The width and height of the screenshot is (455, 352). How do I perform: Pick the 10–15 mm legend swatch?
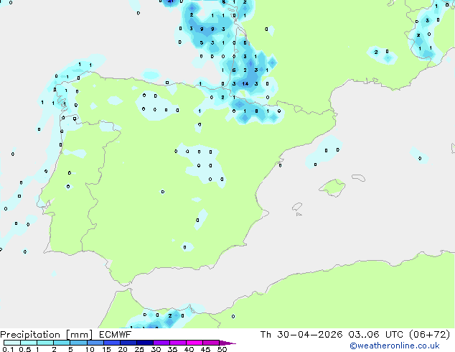point(95,343)
